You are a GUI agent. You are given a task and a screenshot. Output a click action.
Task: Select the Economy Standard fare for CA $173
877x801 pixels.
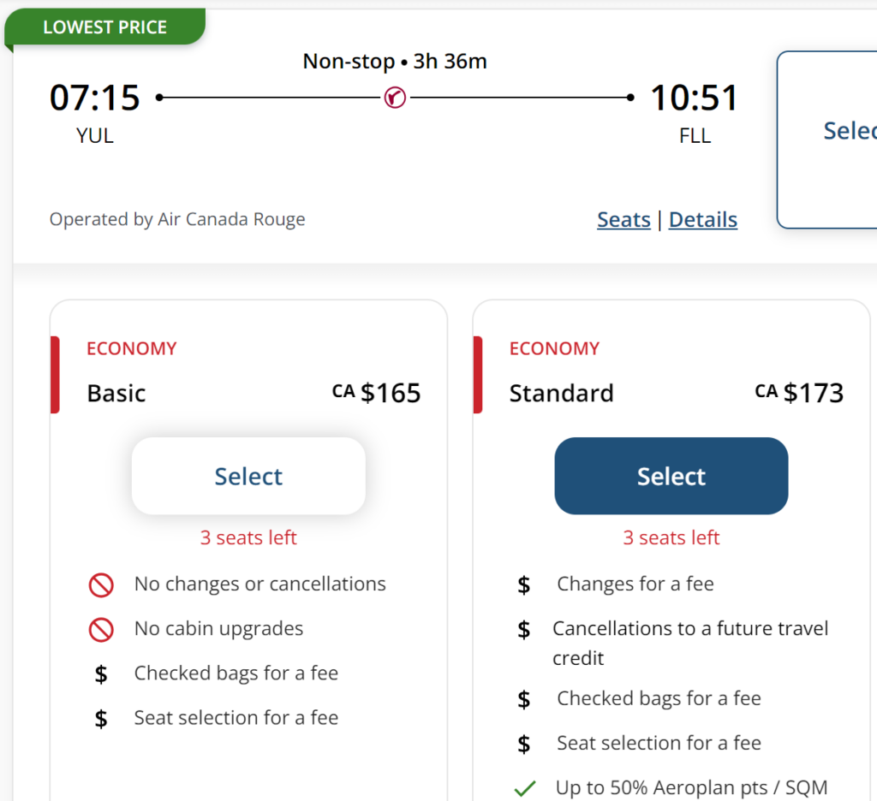[671, 477]
